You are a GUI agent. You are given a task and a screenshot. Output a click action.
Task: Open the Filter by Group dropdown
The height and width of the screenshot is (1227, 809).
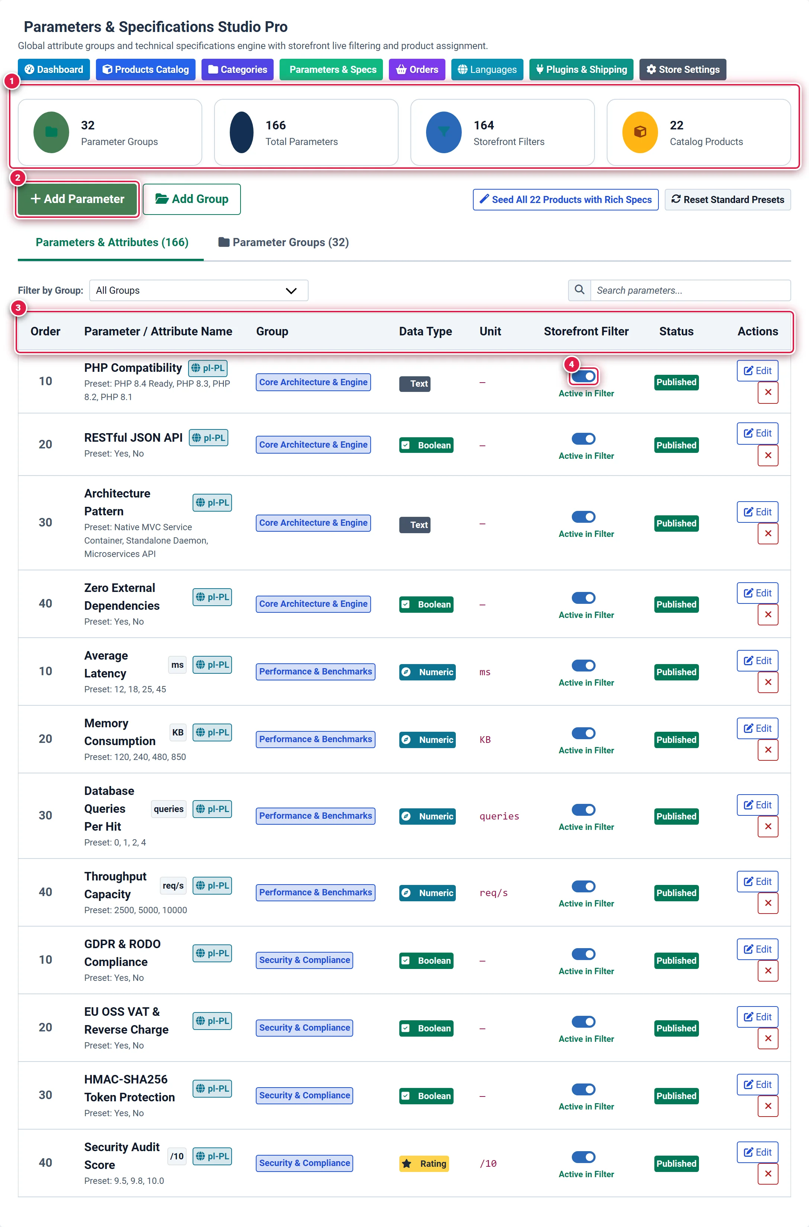pos(199,290)
